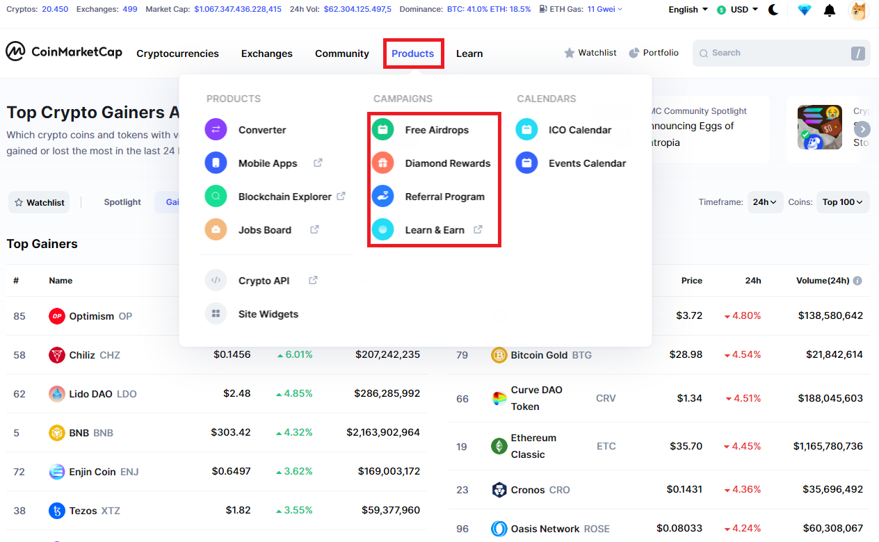Click the Enjin Coin logo
The width and height of the screenshot is (879, 542).
(56, 472)
